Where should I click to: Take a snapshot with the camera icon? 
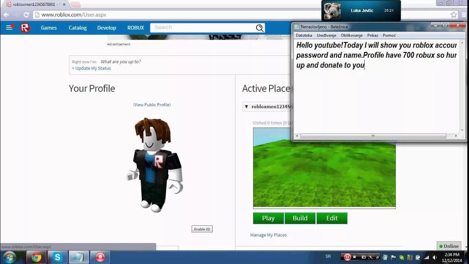click(364, 257)
